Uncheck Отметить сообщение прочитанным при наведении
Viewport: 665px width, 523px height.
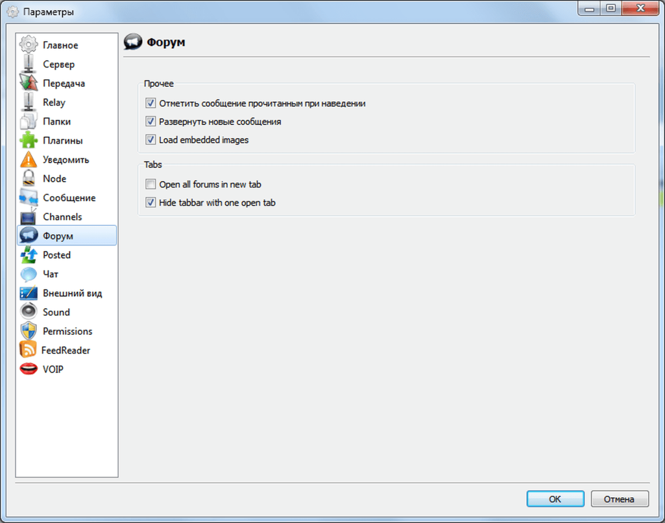(x=151, y=103)
